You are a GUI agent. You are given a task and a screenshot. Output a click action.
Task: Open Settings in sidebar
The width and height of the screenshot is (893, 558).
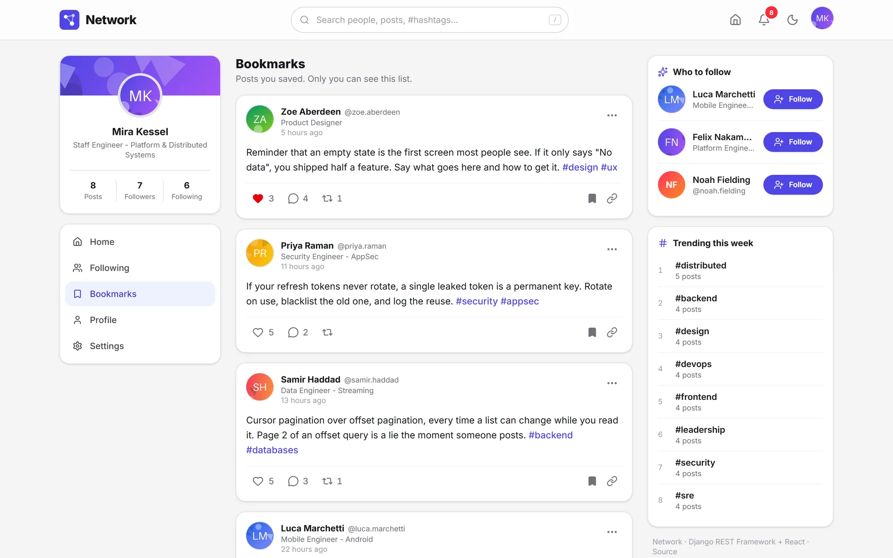pyautogui.click(x=140, y=346)
